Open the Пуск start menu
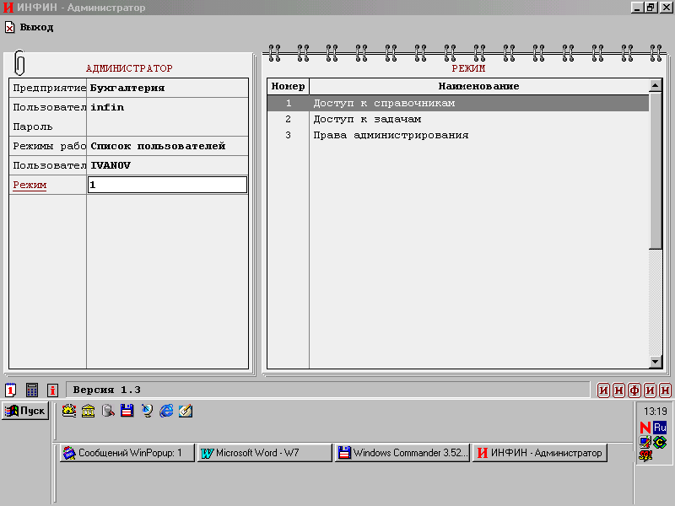 pos(25,411)
